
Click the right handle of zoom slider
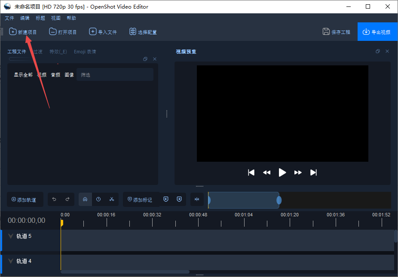click(279, 200)
